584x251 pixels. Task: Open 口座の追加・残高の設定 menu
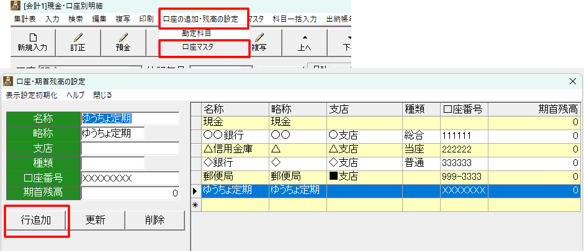[200, 19]
